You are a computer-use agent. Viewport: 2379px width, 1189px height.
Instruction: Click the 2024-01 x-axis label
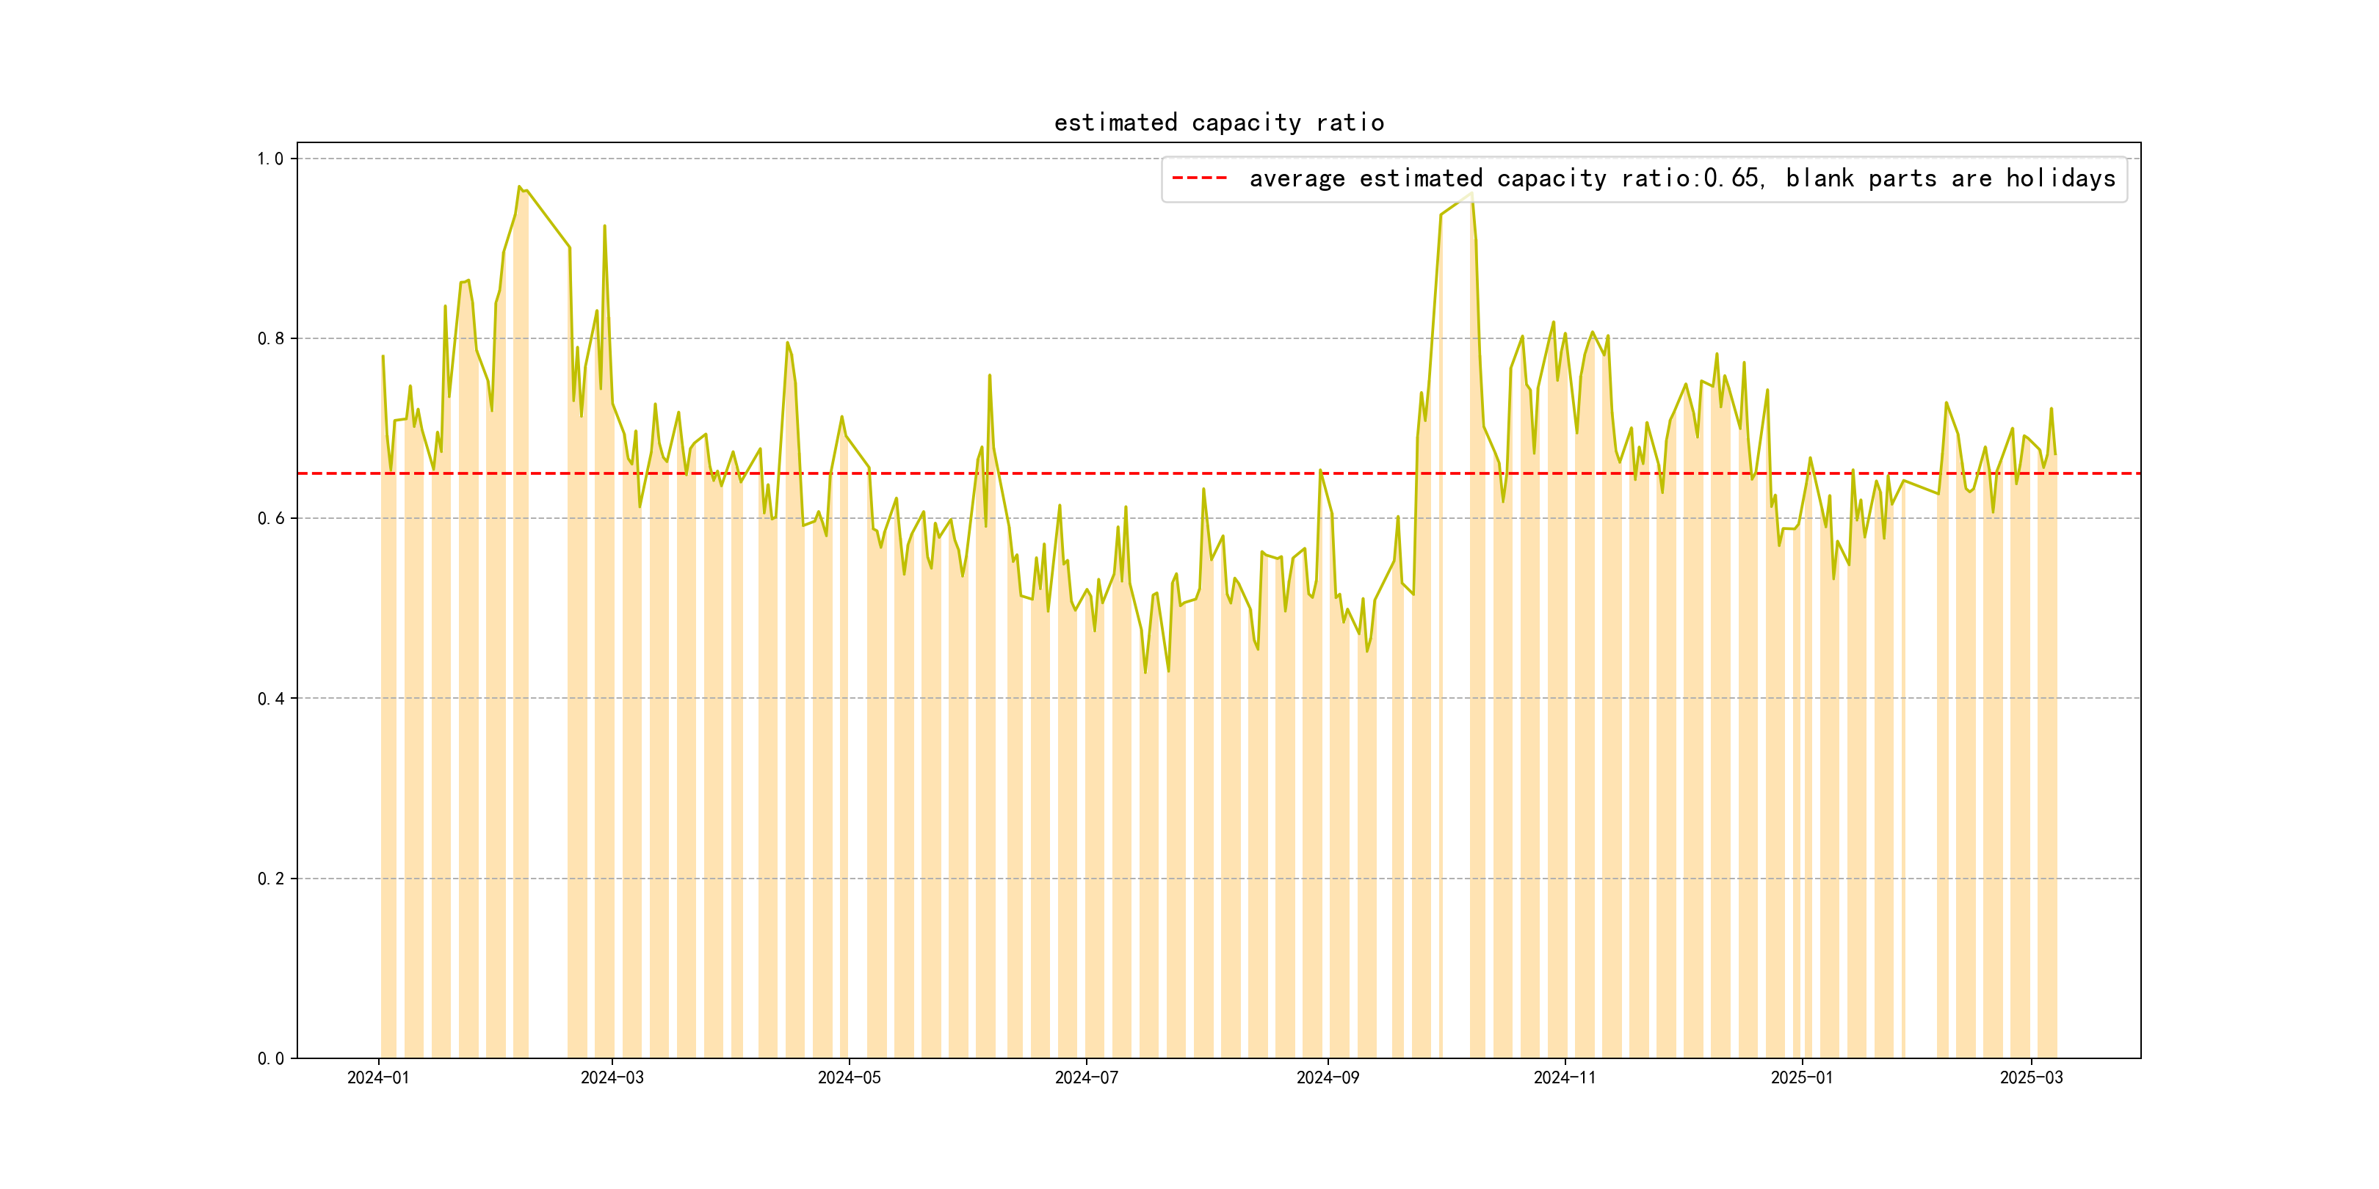click(x=377, y=1078)
